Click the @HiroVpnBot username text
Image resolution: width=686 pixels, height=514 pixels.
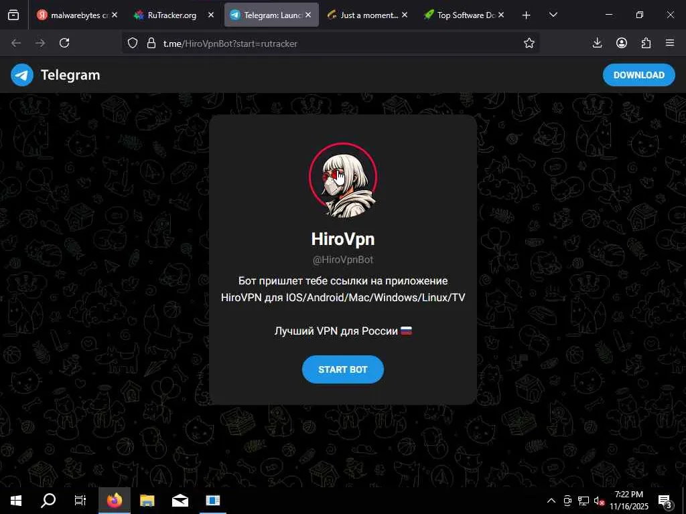click(342, 260)
